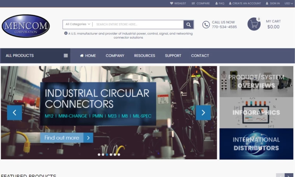
Task: Click the Mencom Corporation logo
Action: (26, 26)
